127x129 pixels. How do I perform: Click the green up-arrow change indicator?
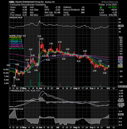pos(101,7)
